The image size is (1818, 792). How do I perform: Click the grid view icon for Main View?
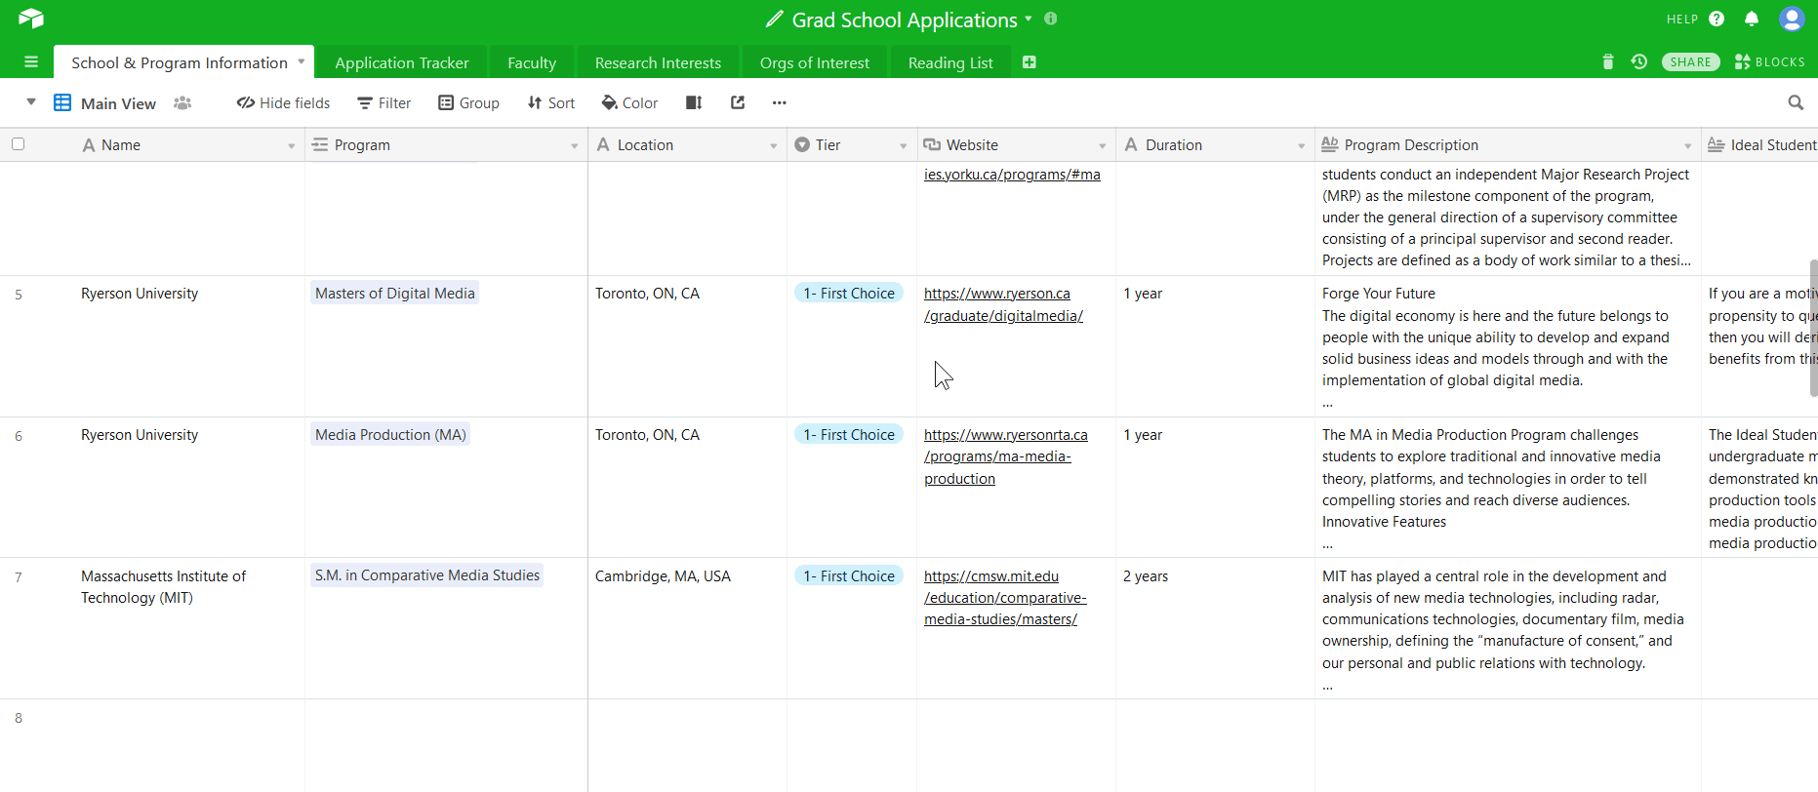(62, 102)
